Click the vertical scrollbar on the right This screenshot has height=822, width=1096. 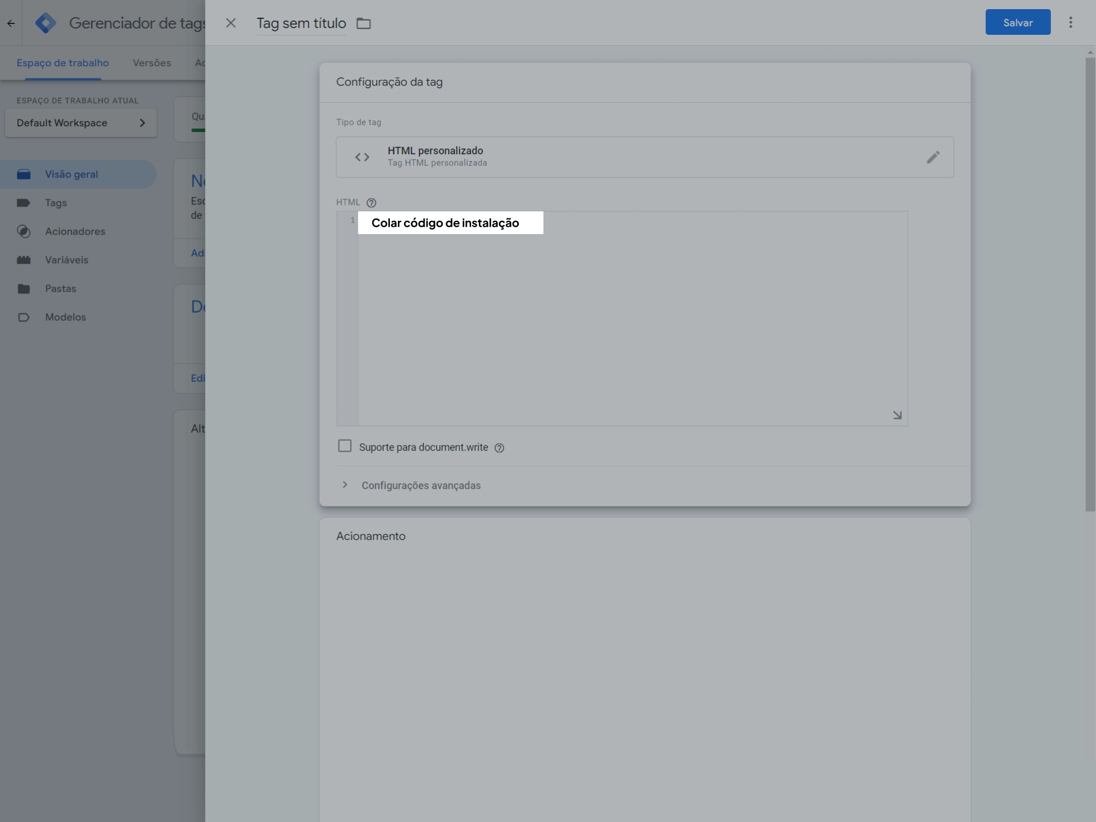pos(1090,285)
